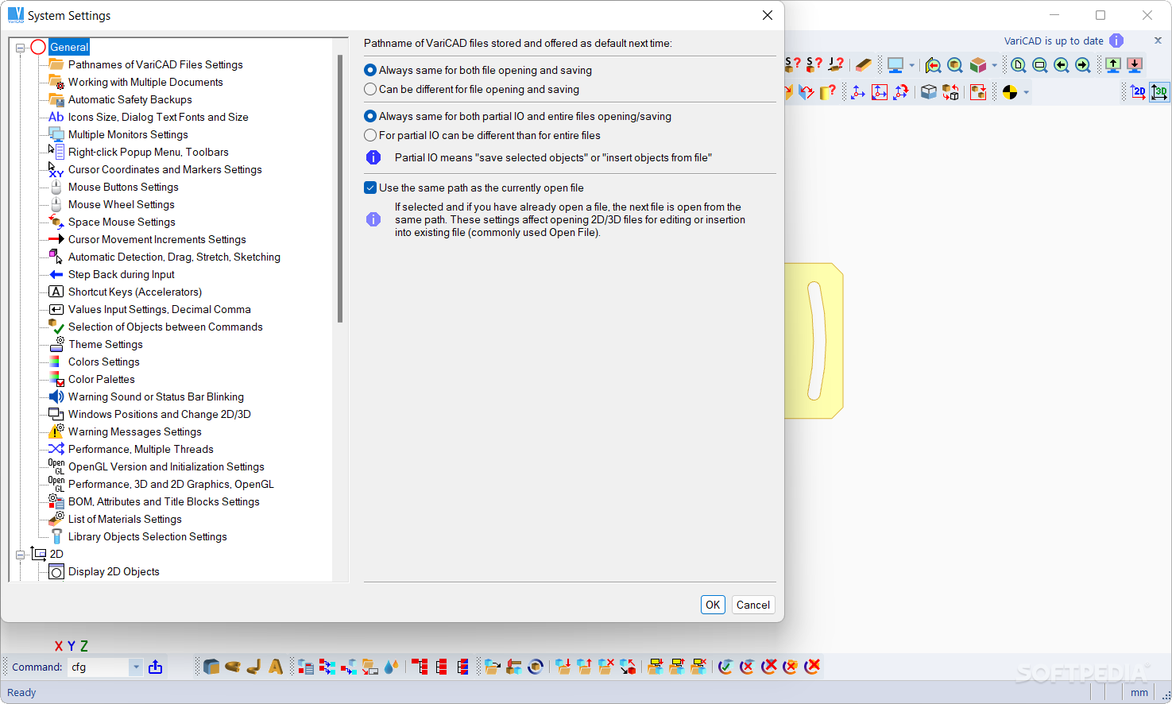Select 'Always same for both file opening and saving'

click(478, 70)
